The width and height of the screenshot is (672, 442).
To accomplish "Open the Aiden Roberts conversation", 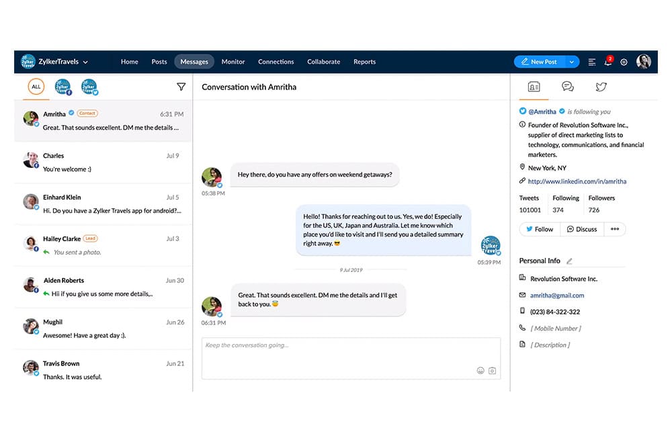I will pos(103,288).
